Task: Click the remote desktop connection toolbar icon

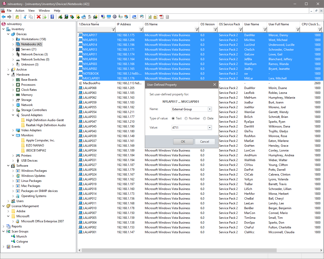Action: [103, 17]
